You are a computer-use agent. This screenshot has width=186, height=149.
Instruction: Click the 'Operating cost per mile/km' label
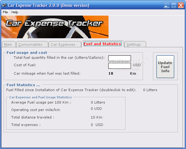click(x=35, y=110)
